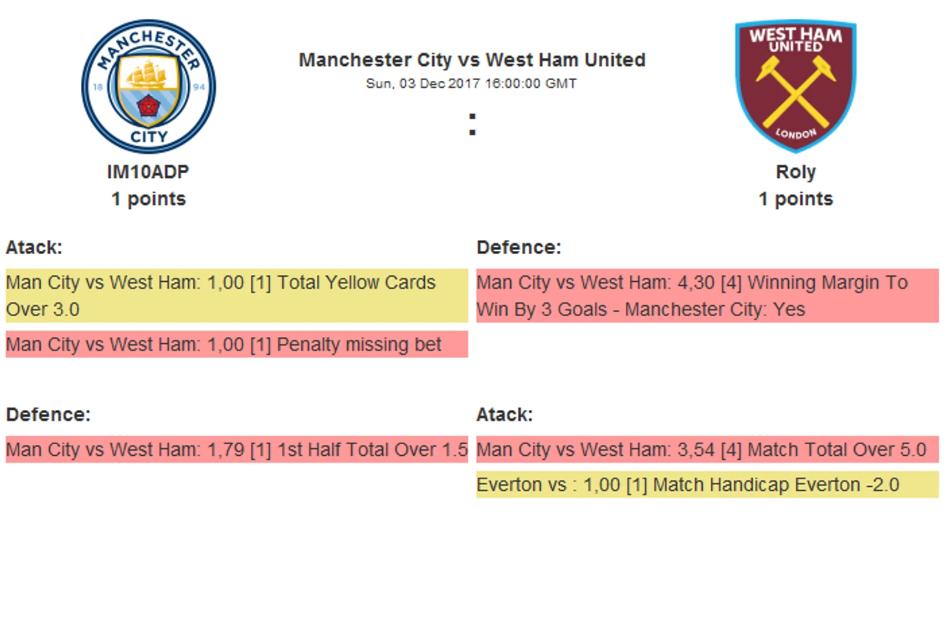Select the match date Sun, 03 Dec 2017 text
This screenshot has height=620, width=944.
pyautogui.click(x=471, y=83)
